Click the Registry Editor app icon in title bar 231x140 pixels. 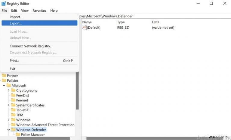4,3
